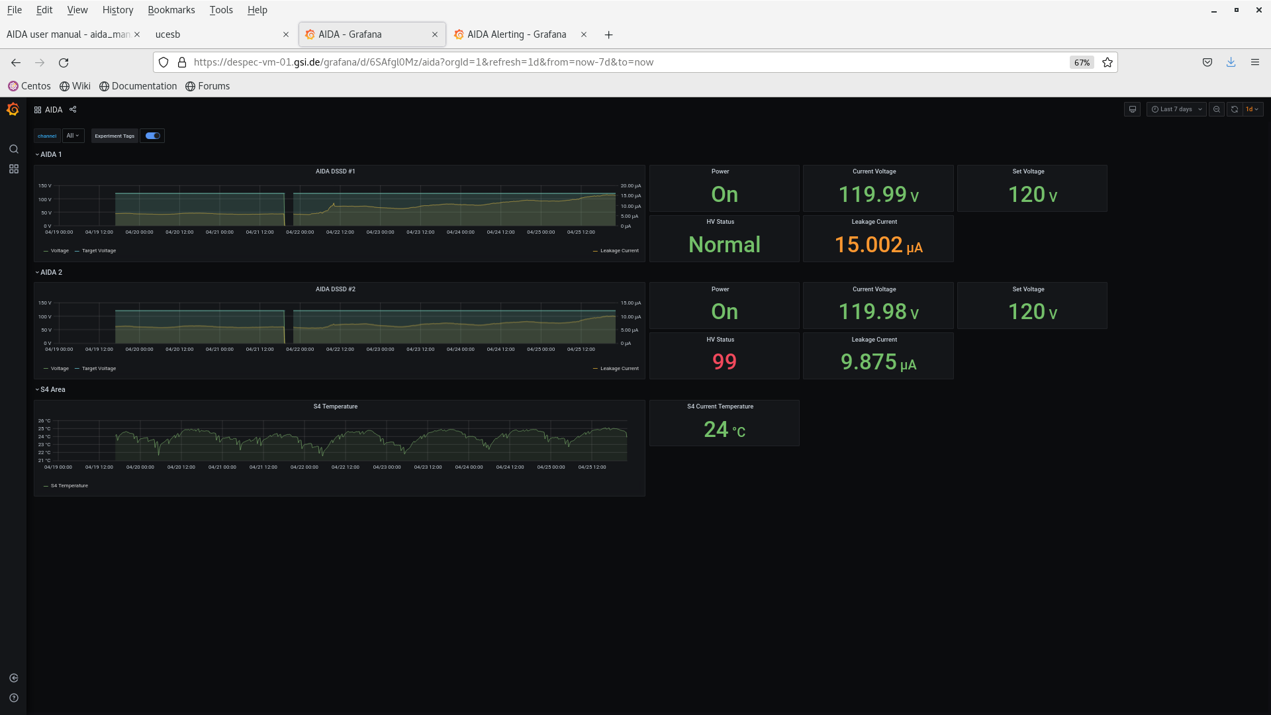
Task: Open the Tools menu
Action: coord(221,10)
